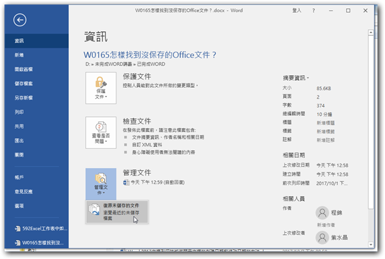Open the 共用 page
385x259 pixels.
tap(36, 126)
